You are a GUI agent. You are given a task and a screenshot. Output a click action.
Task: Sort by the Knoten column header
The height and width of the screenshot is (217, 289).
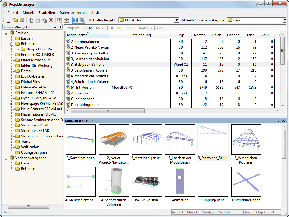(x=200, y=35)
